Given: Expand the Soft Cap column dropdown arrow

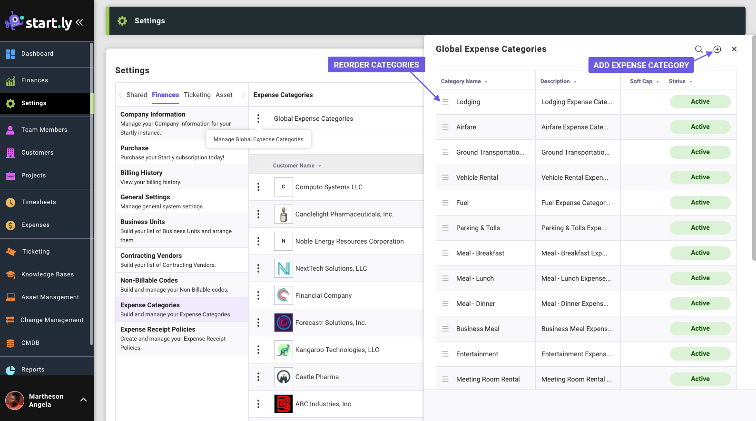Looking at the screenshot, I should [658, 82].
